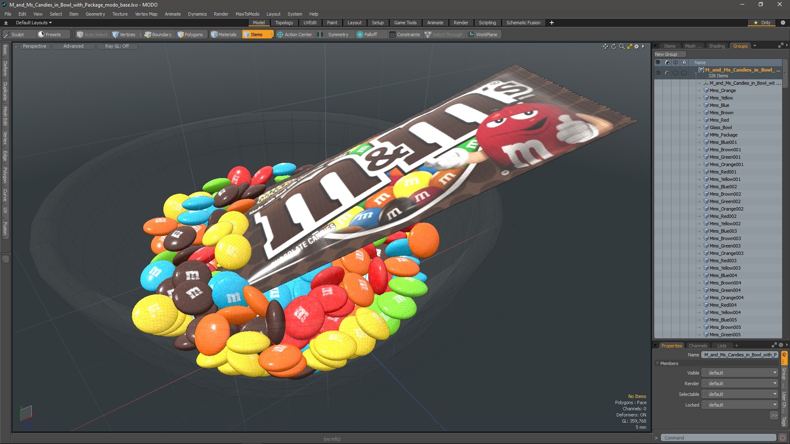Enable Select Through mode
Viewport: 790px width, 444px height.
[444, 35]
